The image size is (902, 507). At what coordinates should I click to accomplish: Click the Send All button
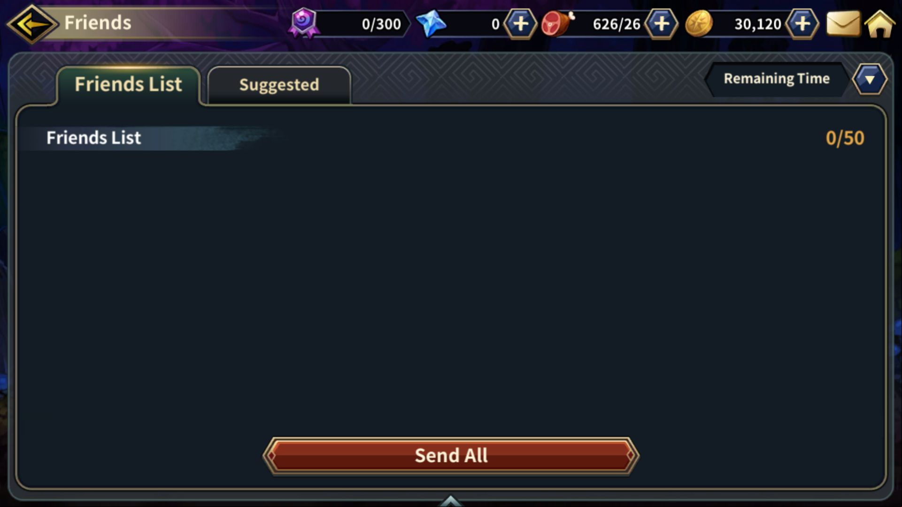pyautogui.click(x=451, y=455)
